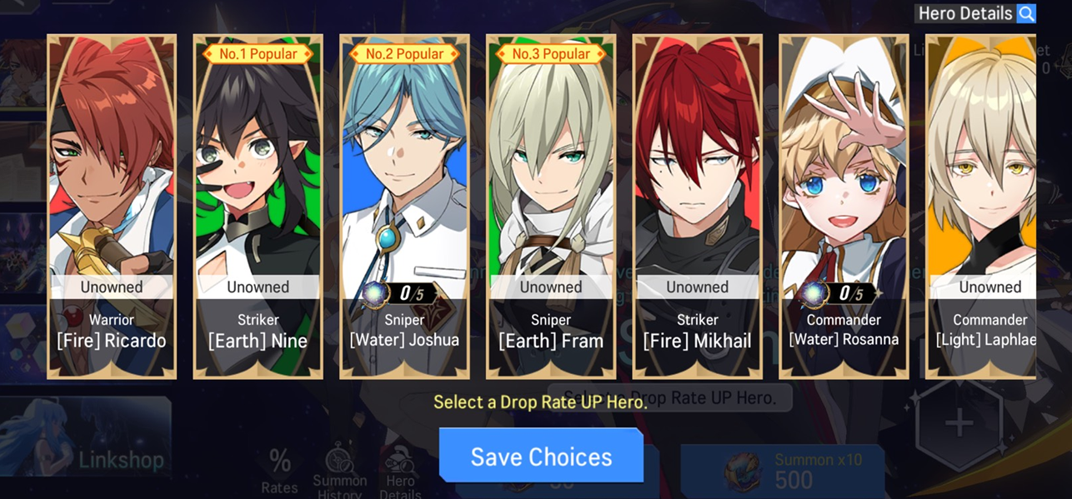The image size is (1072, 499).
Task: Choose the [Earth] Nine hero card
Action: click(258, 207)
